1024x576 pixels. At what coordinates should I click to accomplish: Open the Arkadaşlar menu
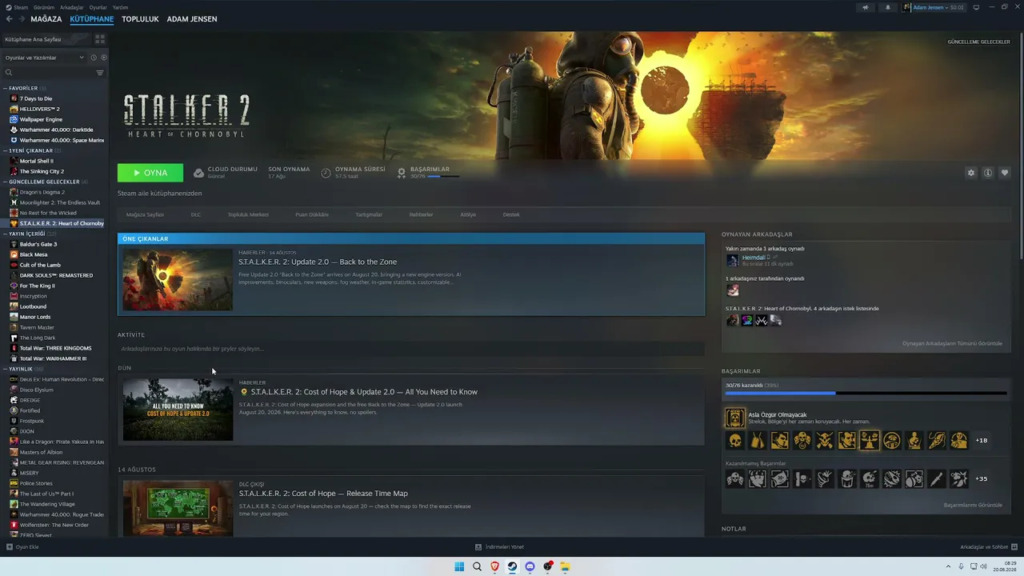(72, 7)
